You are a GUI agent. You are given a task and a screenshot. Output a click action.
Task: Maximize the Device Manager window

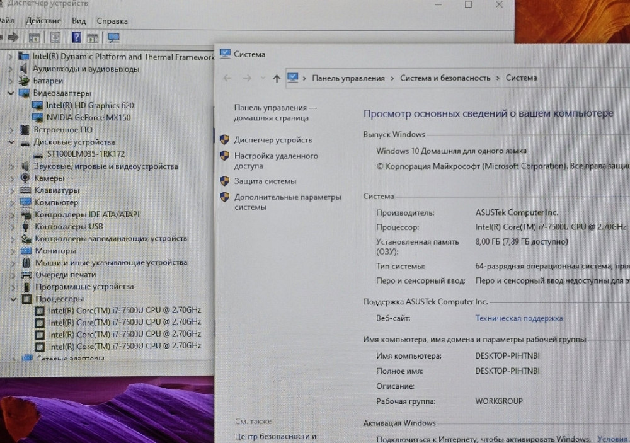[x=469, y=4]
